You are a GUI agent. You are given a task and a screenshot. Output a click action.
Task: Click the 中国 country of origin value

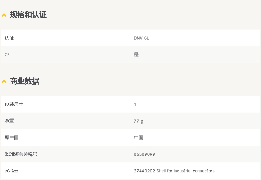click(138, 137)
